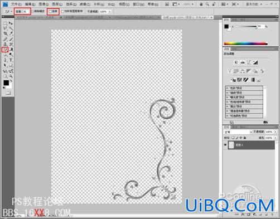Toggle the anti-alias checkbox

(x=33, y=12)
